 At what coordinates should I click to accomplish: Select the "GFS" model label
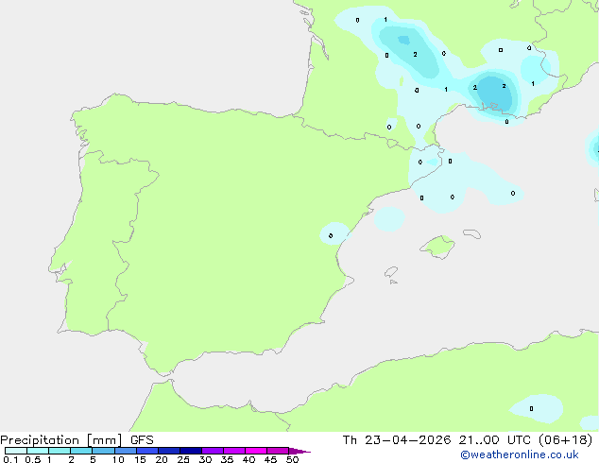point(142,440)
